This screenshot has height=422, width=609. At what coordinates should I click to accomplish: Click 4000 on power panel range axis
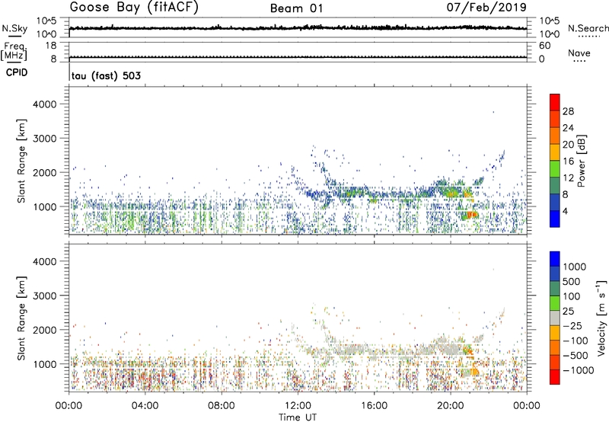click(x=45, y=104)
